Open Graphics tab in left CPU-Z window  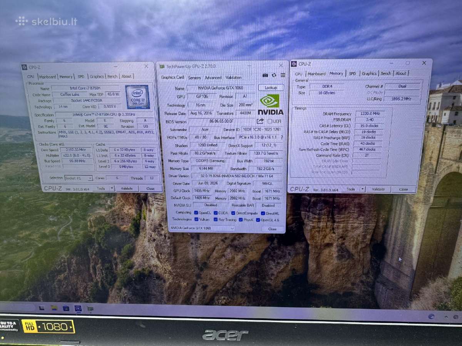[97, 77]
